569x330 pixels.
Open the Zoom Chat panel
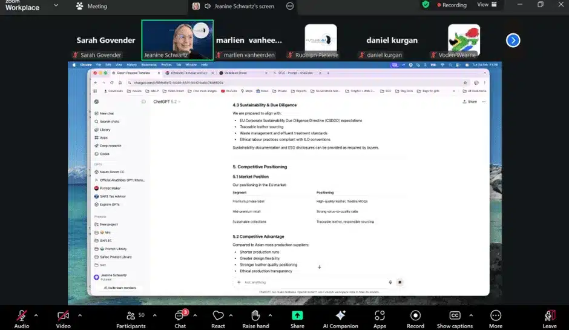tap(180, 319)
